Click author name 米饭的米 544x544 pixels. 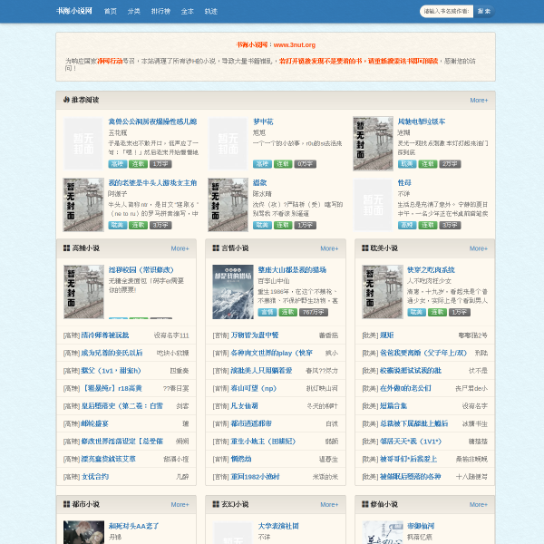pos(325,477)
